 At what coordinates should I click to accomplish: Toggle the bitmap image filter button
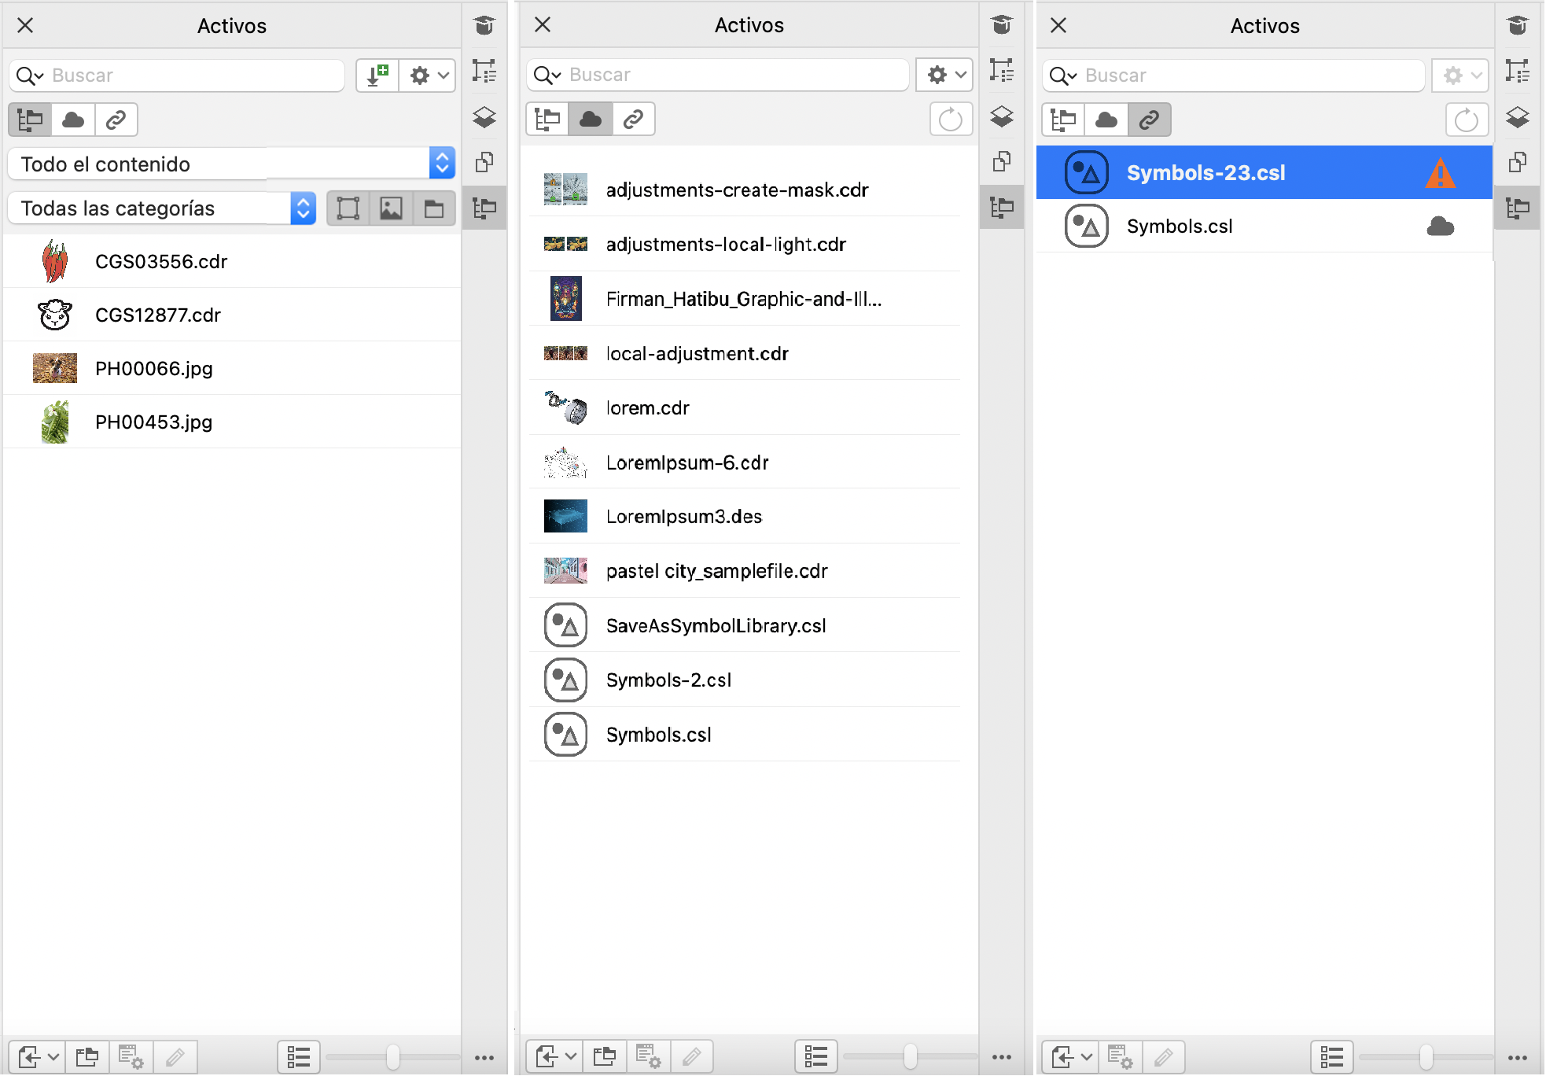[391, 208]
